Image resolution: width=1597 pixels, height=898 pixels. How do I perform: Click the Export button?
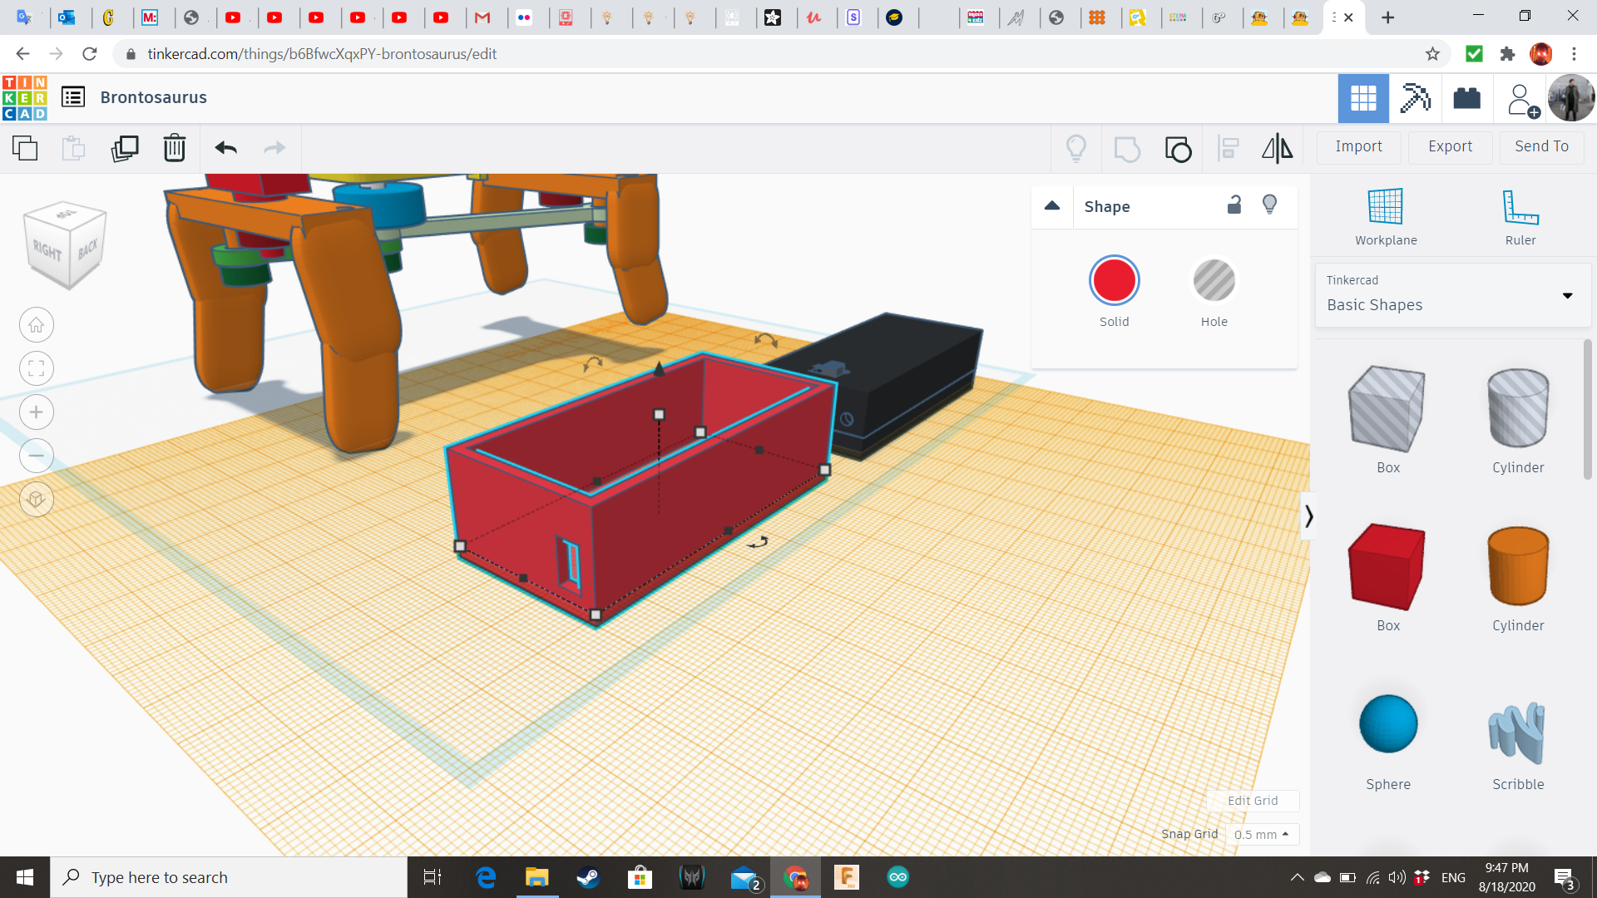click(x=1450, y=146)
